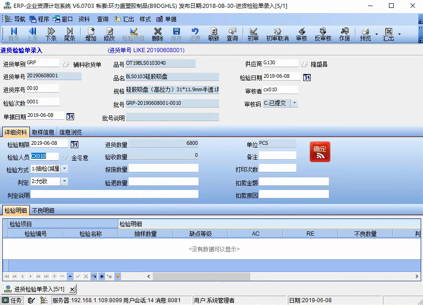Open calendar for 检验期限

click(75, 145)
